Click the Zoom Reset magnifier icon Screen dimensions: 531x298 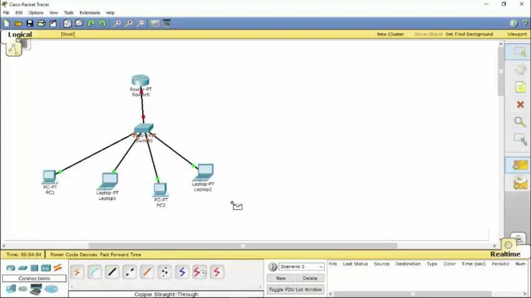point(129,24)
